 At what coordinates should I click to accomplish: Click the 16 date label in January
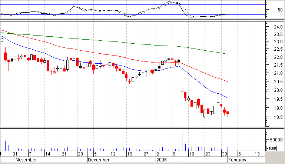191,154
